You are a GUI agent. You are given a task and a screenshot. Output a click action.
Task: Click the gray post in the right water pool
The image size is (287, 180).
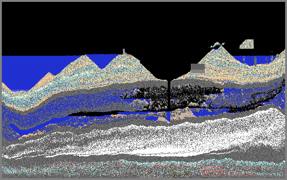click(x=255, y=61)
